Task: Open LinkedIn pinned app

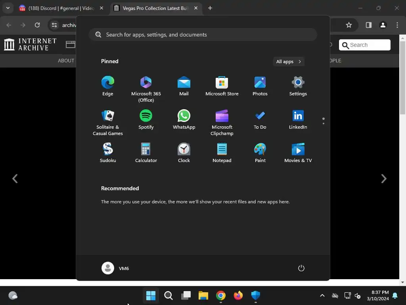Action: click(298, 119)
